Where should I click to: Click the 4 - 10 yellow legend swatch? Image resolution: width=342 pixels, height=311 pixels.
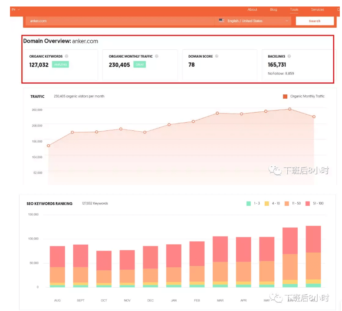click(x=267, y=203)
